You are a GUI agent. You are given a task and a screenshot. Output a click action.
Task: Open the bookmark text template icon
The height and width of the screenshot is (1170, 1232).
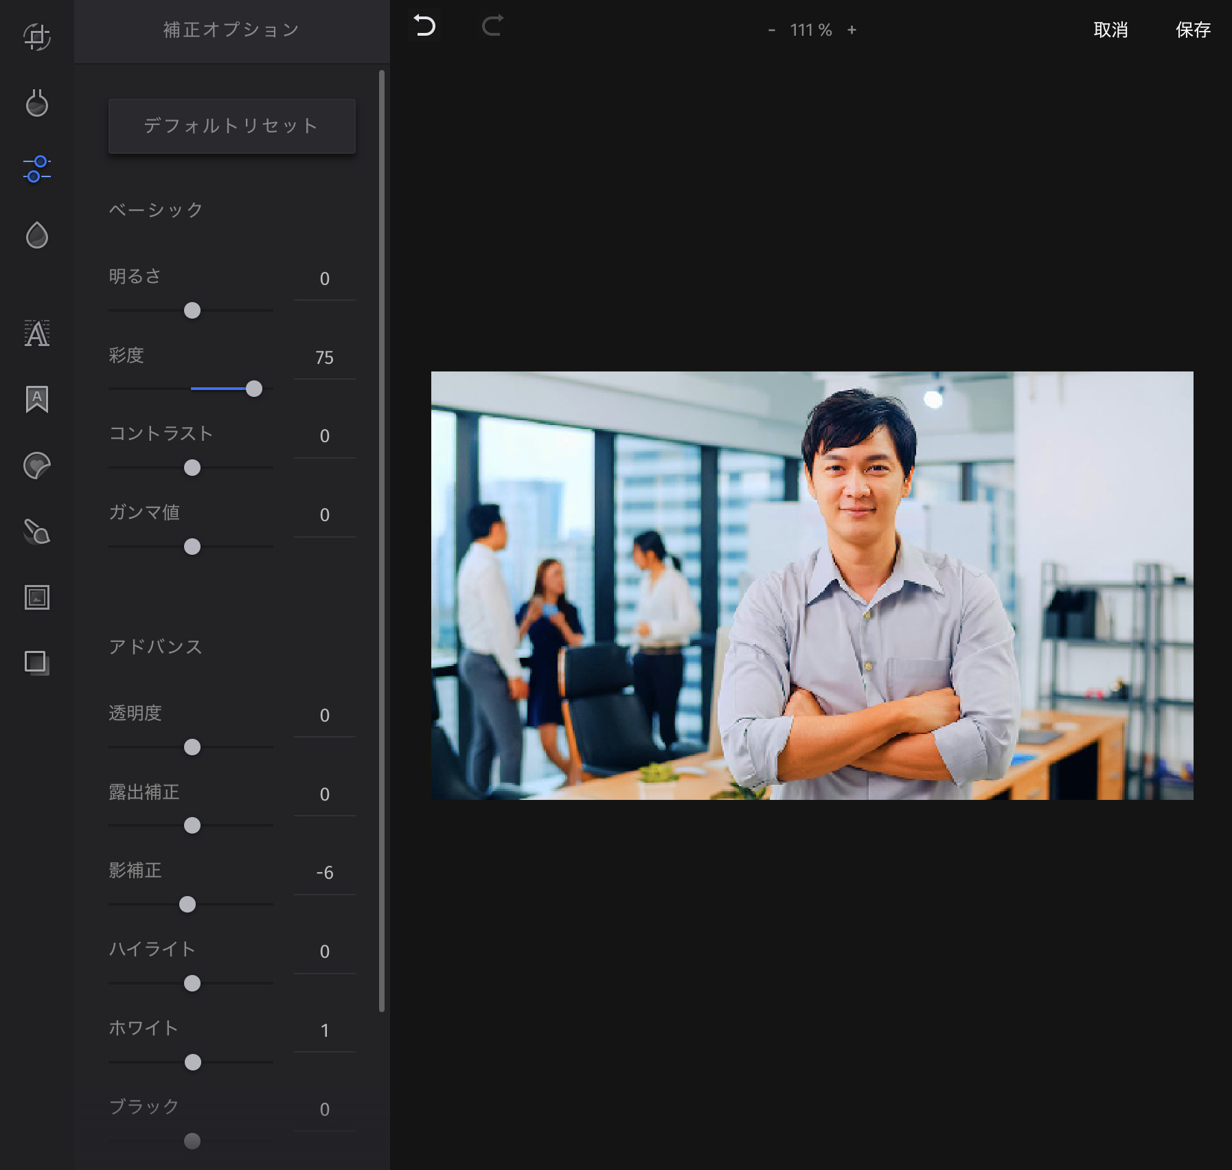[x=37, y=399]
